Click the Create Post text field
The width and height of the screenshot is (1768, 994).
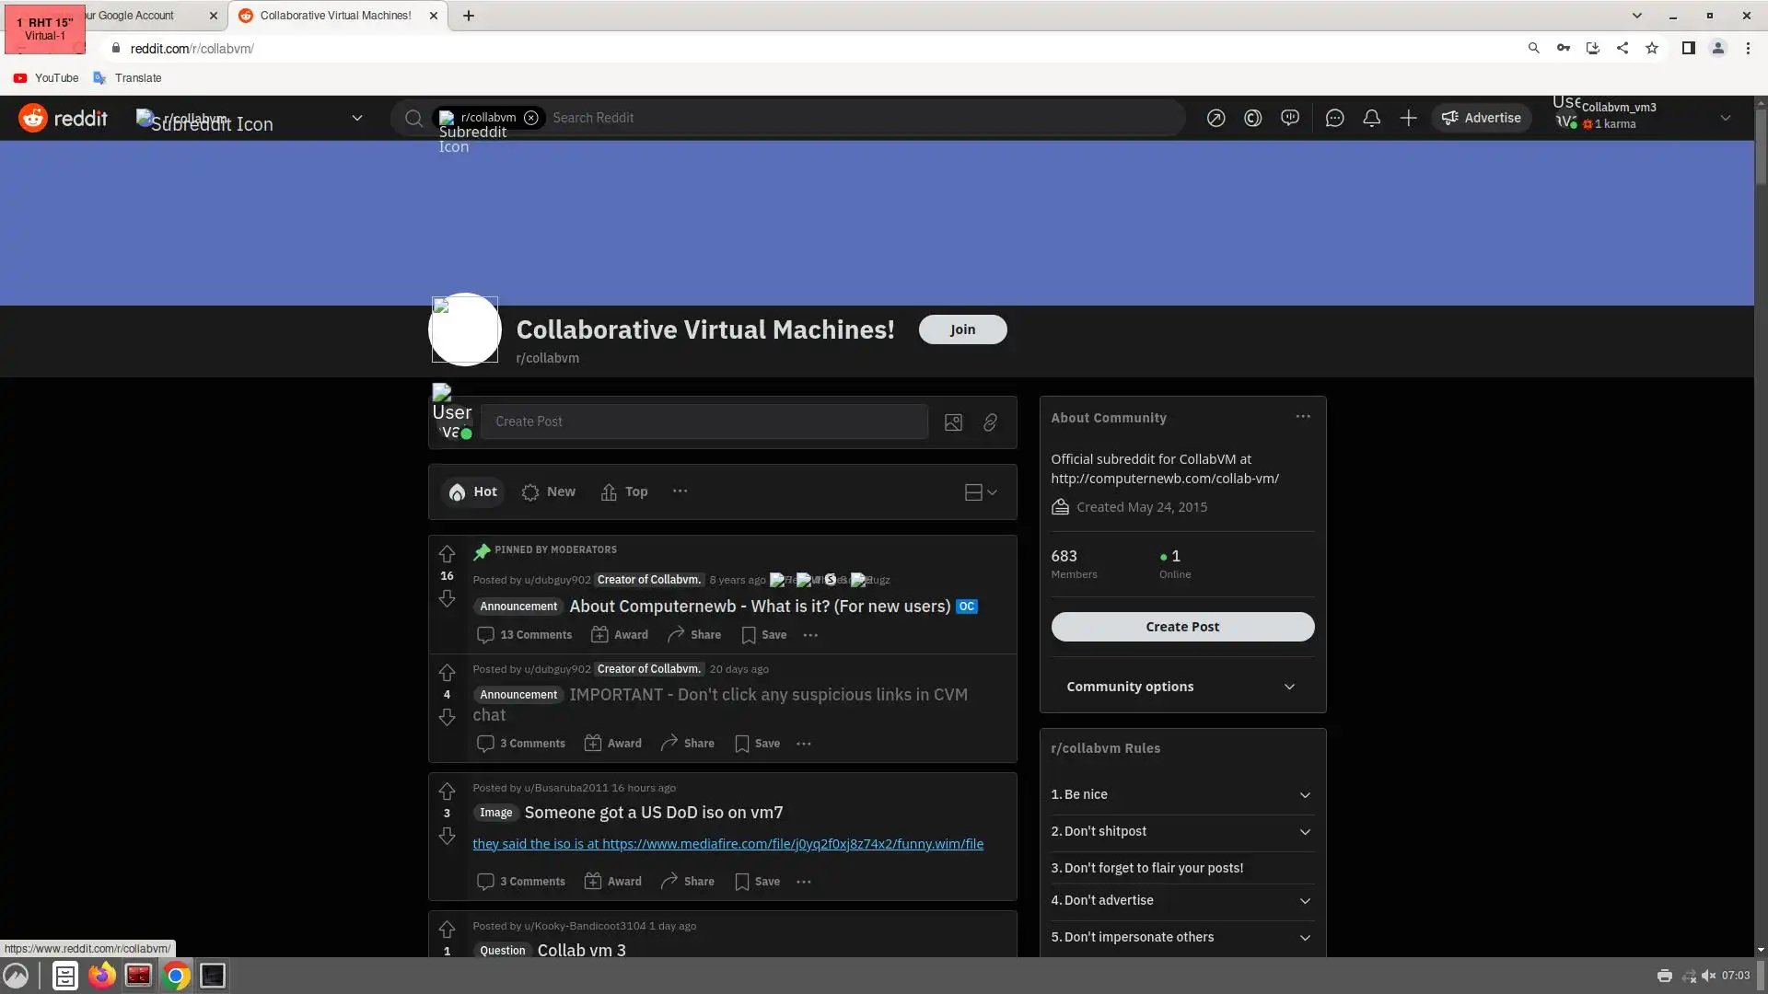pos(704,422)
